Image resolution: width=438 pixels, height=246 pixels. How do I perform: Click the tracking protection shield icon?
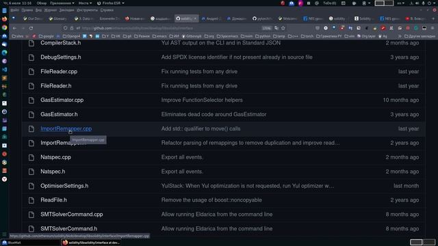[x=65, y=28]
